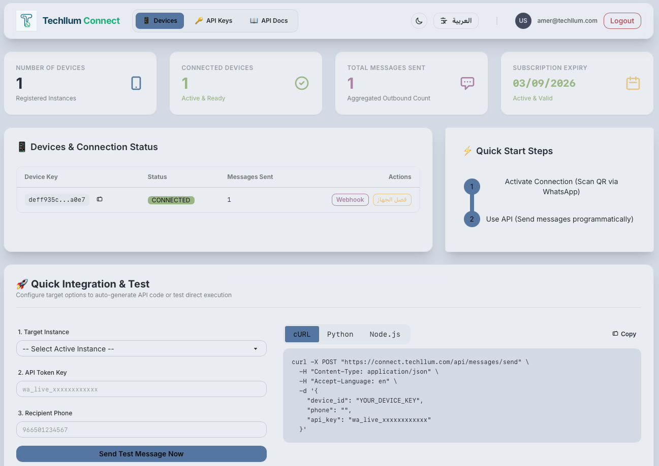Click the checkmark icon in Connected Devices card
659x466 pixels.
click(x=302, y=83)
